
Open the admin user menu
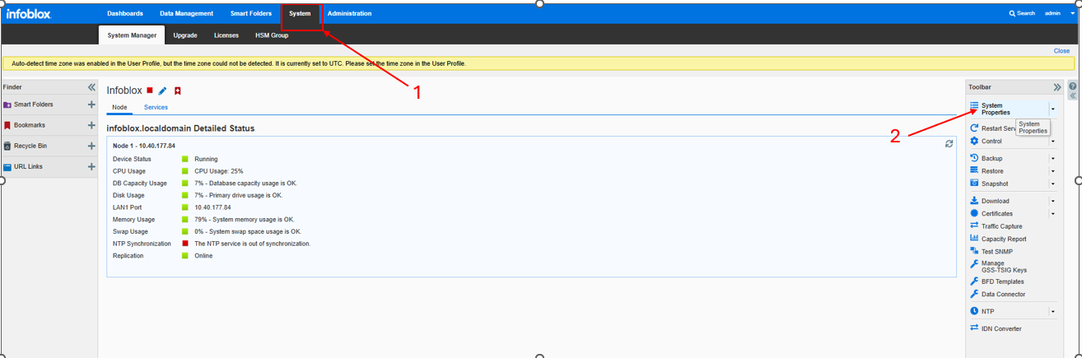pyautogui.click(x=1059, y=13)
